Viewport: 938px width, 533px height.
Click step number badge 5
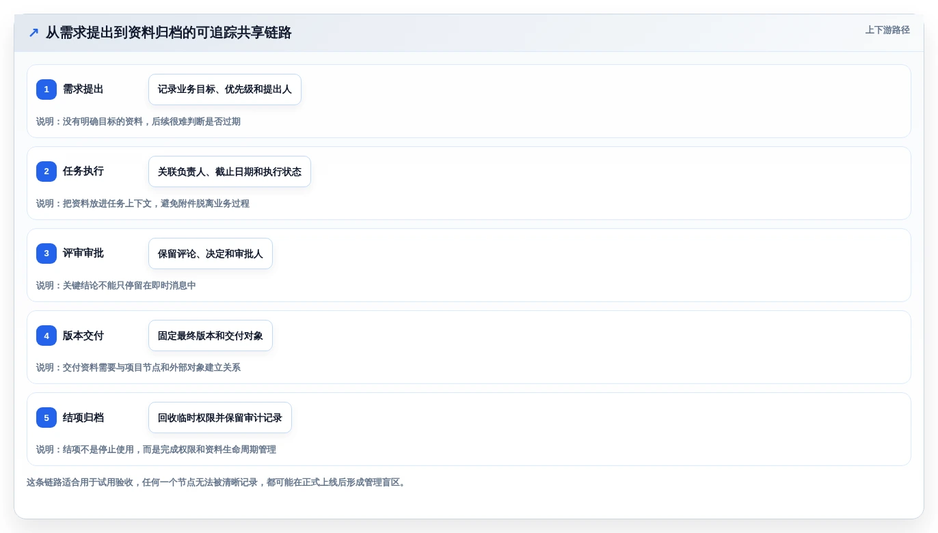(46, 418)
